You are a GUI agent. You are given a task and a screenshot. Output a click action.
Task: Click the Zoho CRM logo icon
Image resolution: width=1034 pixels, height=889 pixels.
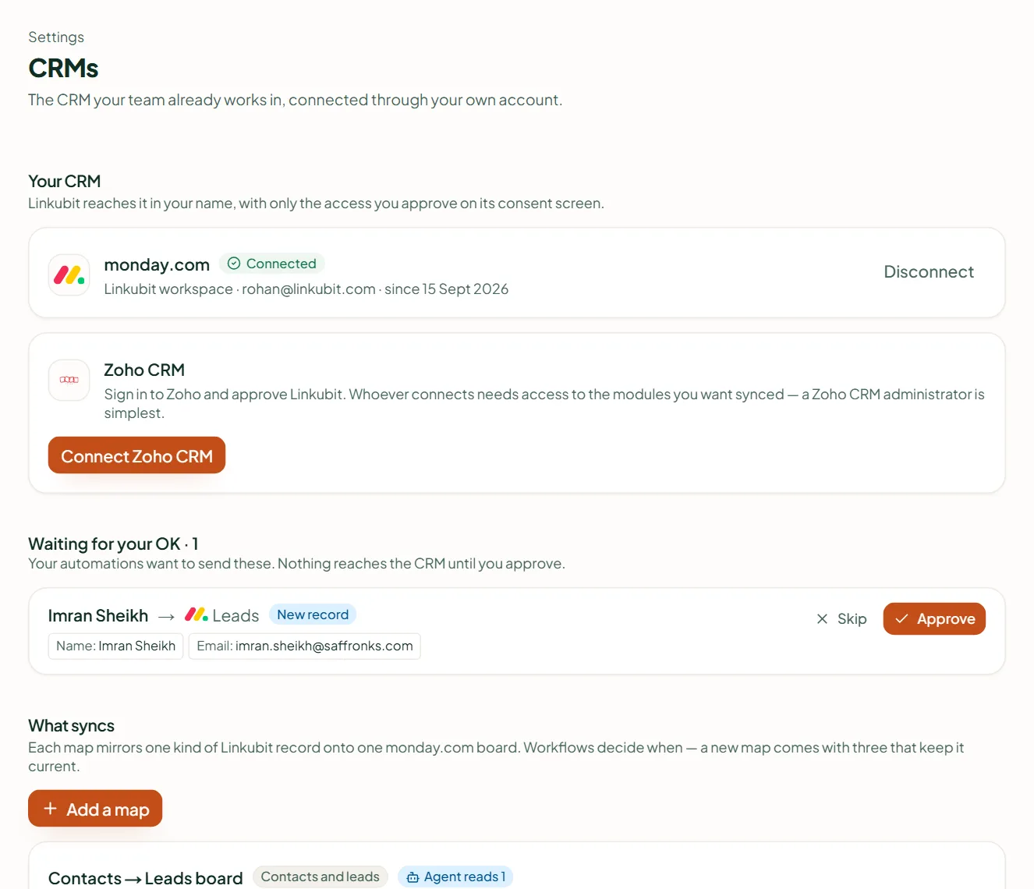click(69, 380)
